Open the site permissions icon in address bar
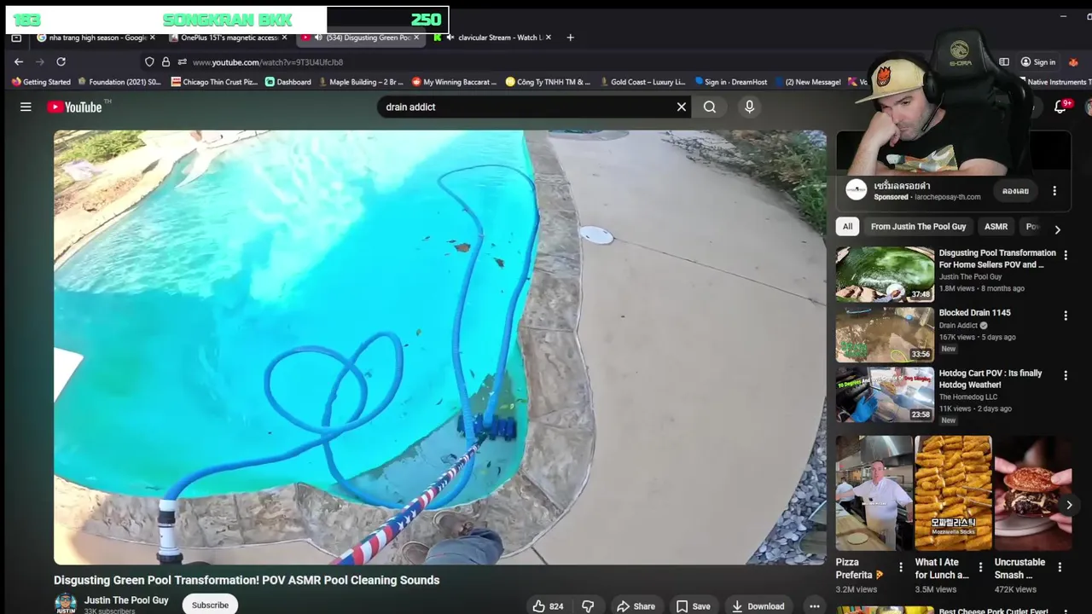1092x614 pixels. (x=182, y=62)
